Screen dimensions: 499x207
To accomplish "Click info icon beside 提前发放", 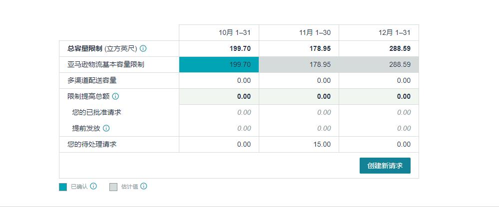I will (x=106, y=128).
